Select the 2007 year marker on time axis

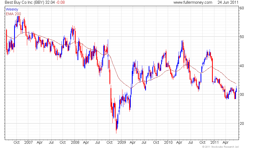(28, 143)
